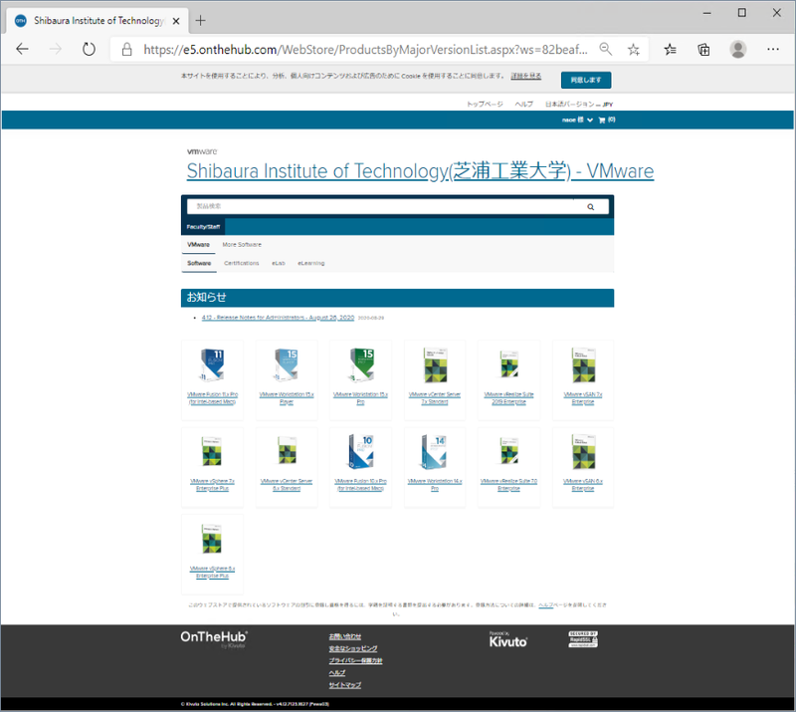Screen dimensions: 796x712
Task: Add this page to favorites with the star icon
Action: (634, 50)
